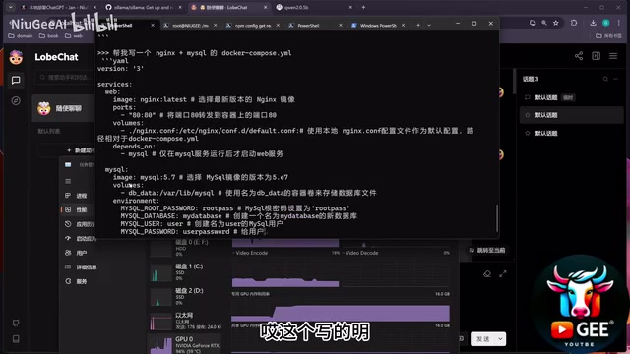
Task: Click the zoom magnifier icon in browser address bar
Action: [x=544, y=23]
